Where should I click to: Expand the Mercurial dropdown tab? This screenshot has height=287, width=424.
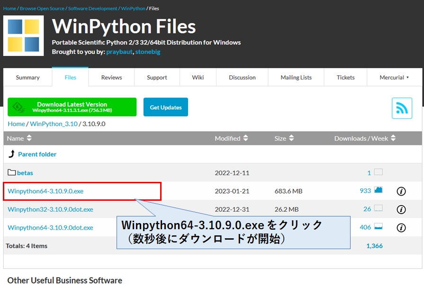[x=394, y=78]
